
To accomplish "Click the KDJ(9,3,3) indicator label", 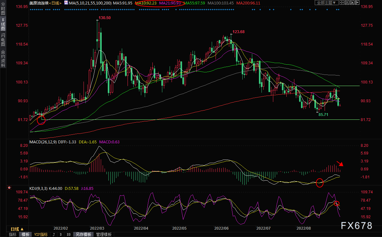I will coord(39,189).
